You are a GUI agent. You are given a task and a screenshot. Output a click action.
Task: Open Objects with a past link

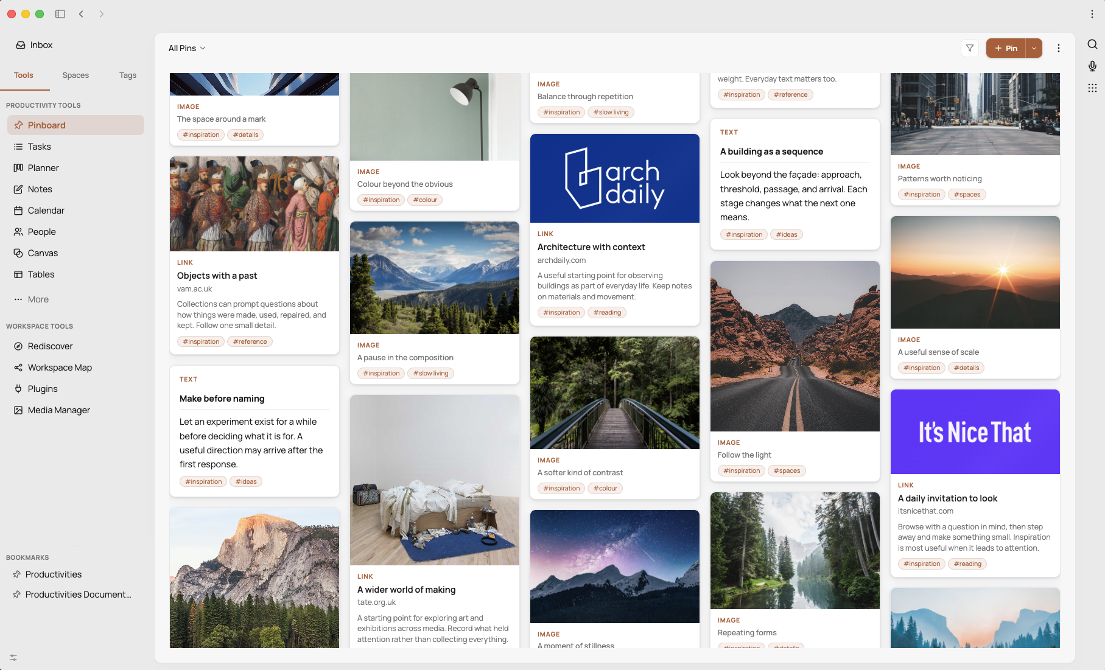[x=217, y=276]
